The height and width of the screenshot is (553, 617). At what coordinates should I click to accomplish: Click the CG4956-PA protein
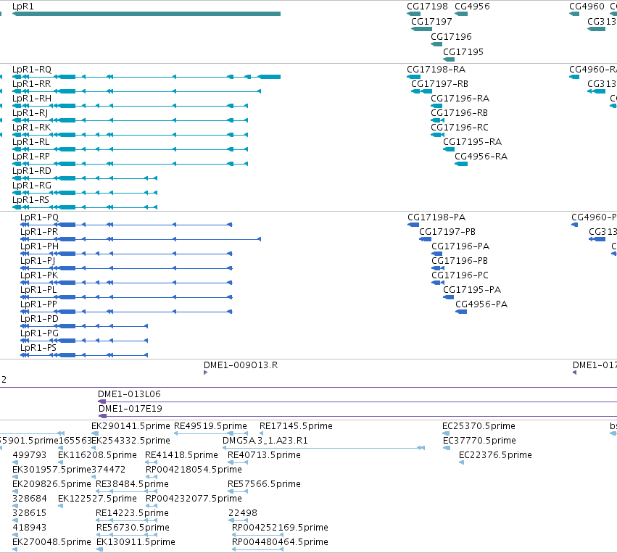click(461, 312)
